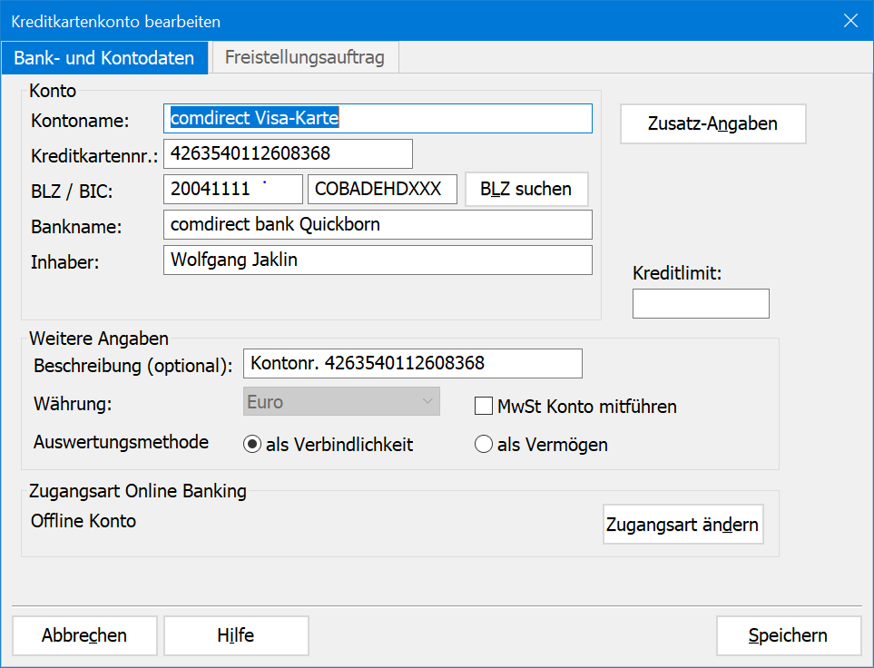Cancel via the Abbrechen button
The width and height of the screenshot is (874, 668).
click(x=84, y=635)
